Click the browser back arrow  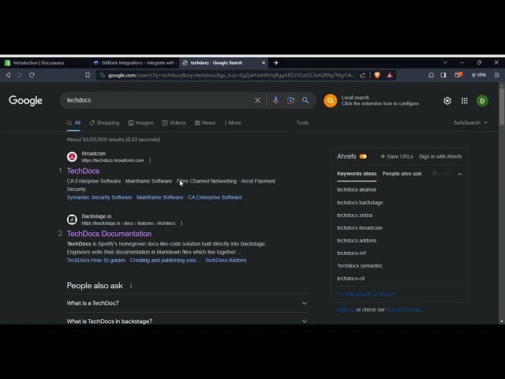point(8,75)
